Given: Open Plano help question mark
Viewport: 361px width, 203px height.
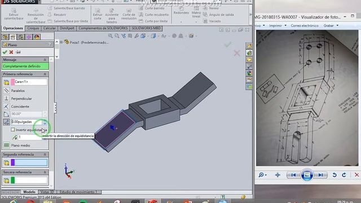Looking at the screenshot, I should 50,45.
